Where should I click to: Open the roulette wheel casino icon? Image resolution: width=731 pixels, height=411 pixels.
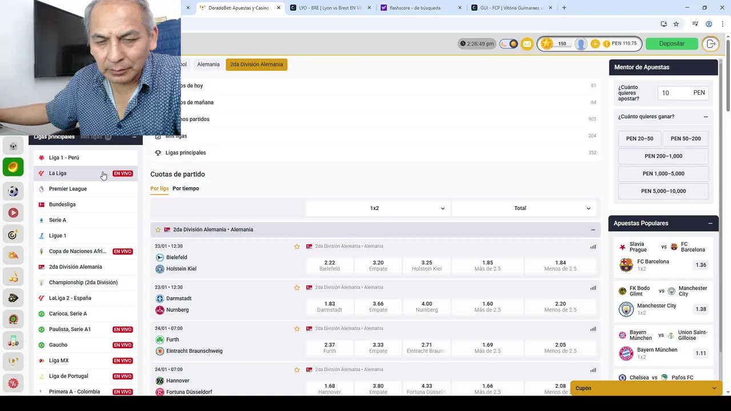coord(13,320)
